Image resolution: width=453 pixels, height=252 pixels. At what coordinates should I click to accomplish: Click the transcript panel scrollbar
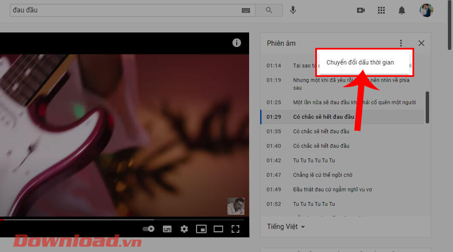pos(427,107)
